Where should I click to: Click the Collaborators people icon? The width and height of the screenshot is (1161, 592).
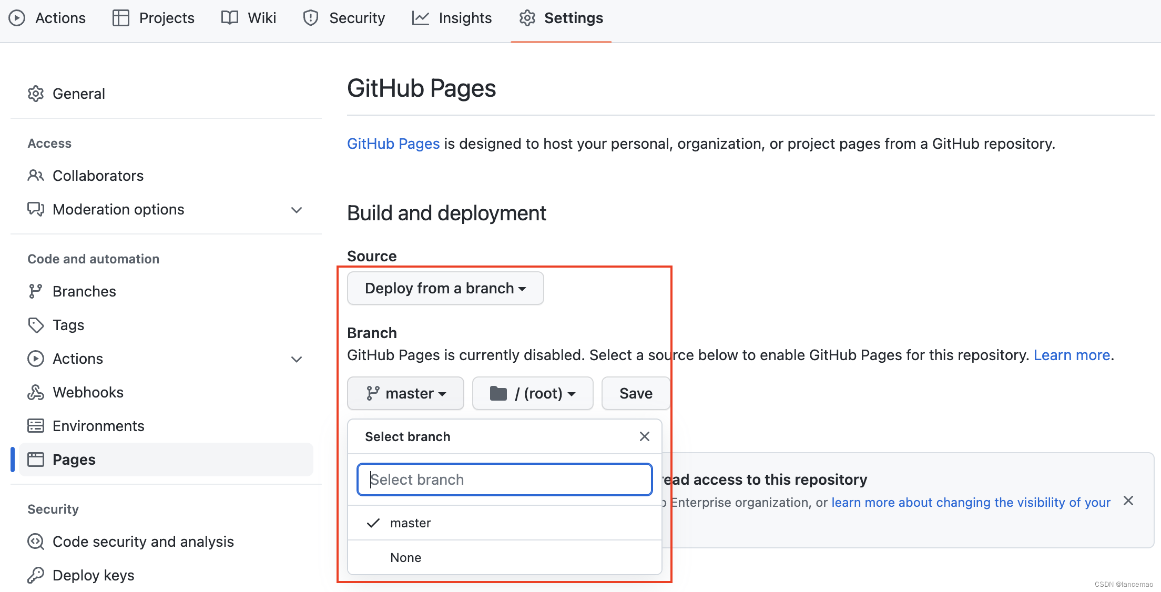coord(36,176)
